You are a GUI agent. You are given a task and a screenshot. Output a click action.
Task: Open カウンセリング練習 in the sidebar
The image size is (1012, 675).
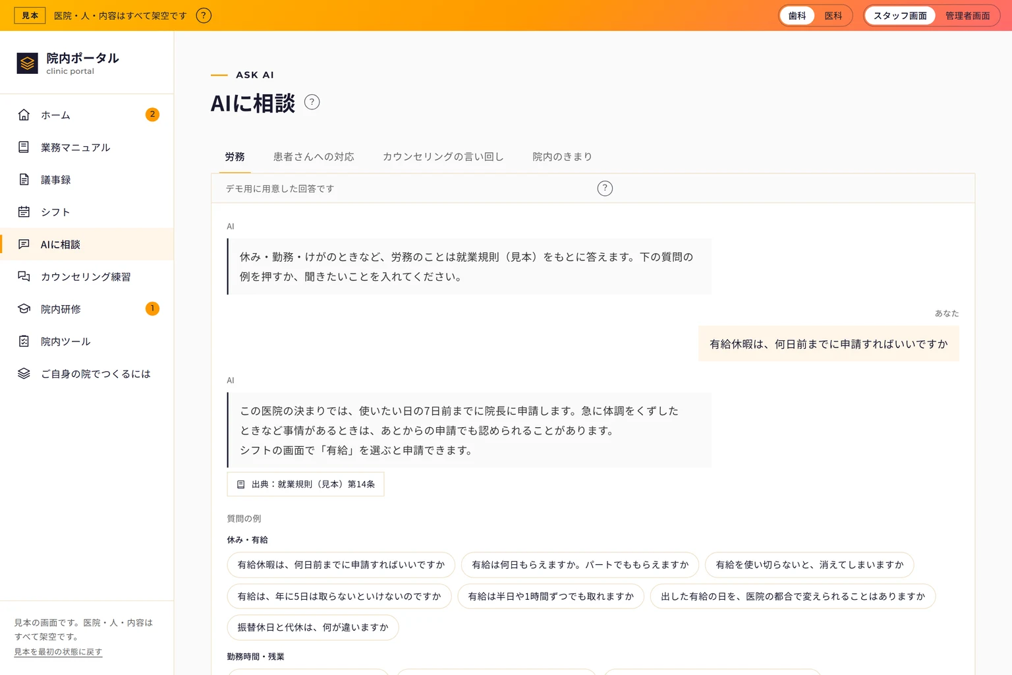(x=87, y=276)
